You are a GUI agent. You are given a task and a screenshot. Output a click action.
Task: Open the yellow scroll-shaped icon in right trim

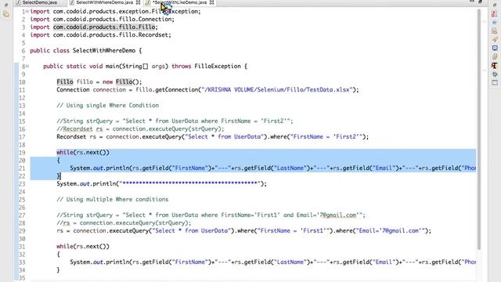(495, 57)
